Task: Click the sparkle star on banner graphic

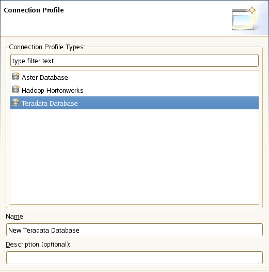Action: click(252, 10)
